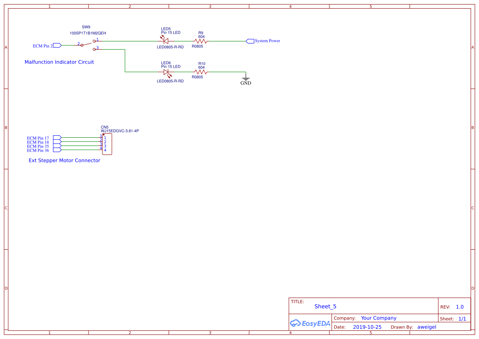479x339 pixels.
Task: Click the Ext Stepper Motor Connector label
Action: point(64,160)
